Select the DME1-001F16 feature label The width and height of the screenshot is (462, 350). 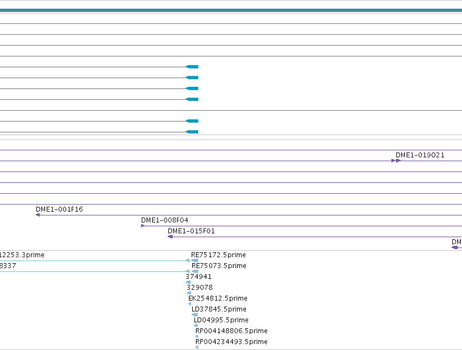point(59,209)
